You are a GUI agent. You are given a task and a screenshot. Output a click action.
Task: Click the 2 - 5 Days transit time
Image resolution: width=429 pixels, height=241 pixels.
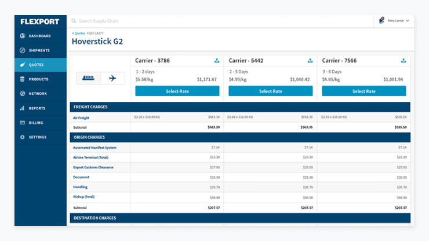239,72
